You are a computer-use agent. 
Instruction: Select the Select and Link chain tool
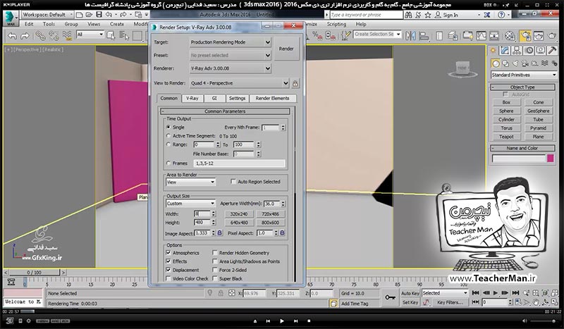(x=39, y=36)
